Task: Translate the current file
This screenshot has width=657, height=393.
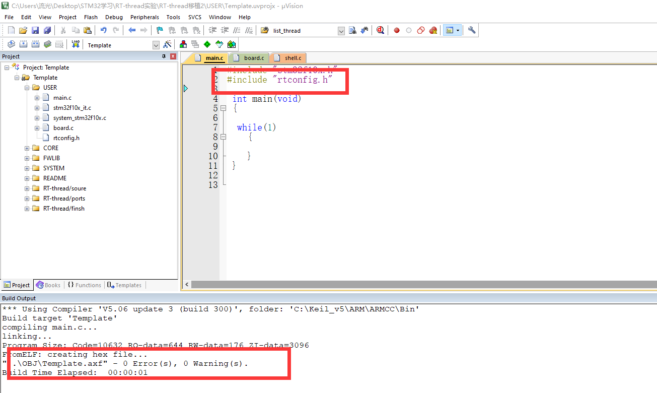Action: tap(11, 44)
